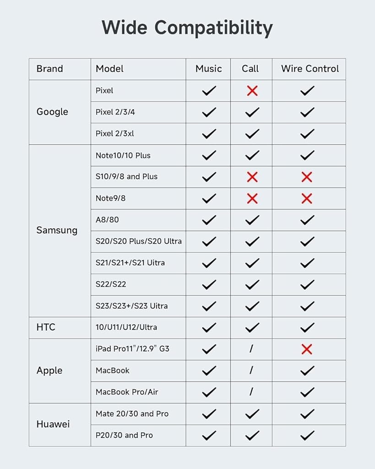Image resolution: width=375 pixels, height=469 pixels.
Task: Click the Music checkmark for MacBook Pro/Air
Action: 209,392
